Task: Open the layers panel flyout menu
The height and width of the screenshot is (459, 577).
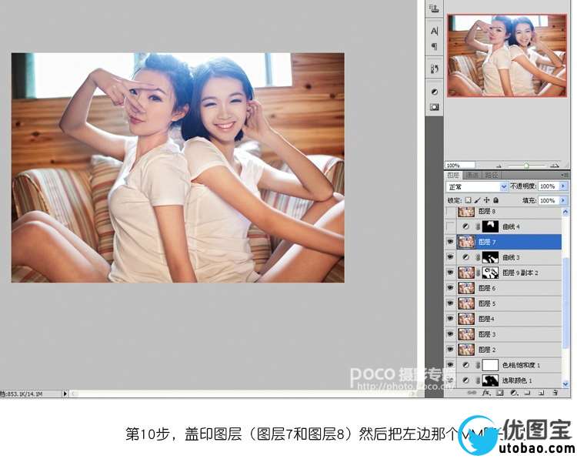Action: tap(564, 176)
